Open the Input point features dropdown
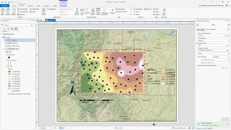Screen dimensions: 231x130 click(x=225, y=35)
